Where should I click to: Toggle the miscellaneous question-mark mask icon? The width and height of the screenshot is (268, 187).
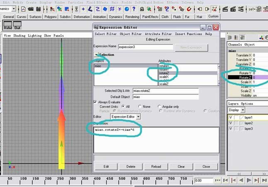[134, 9]
